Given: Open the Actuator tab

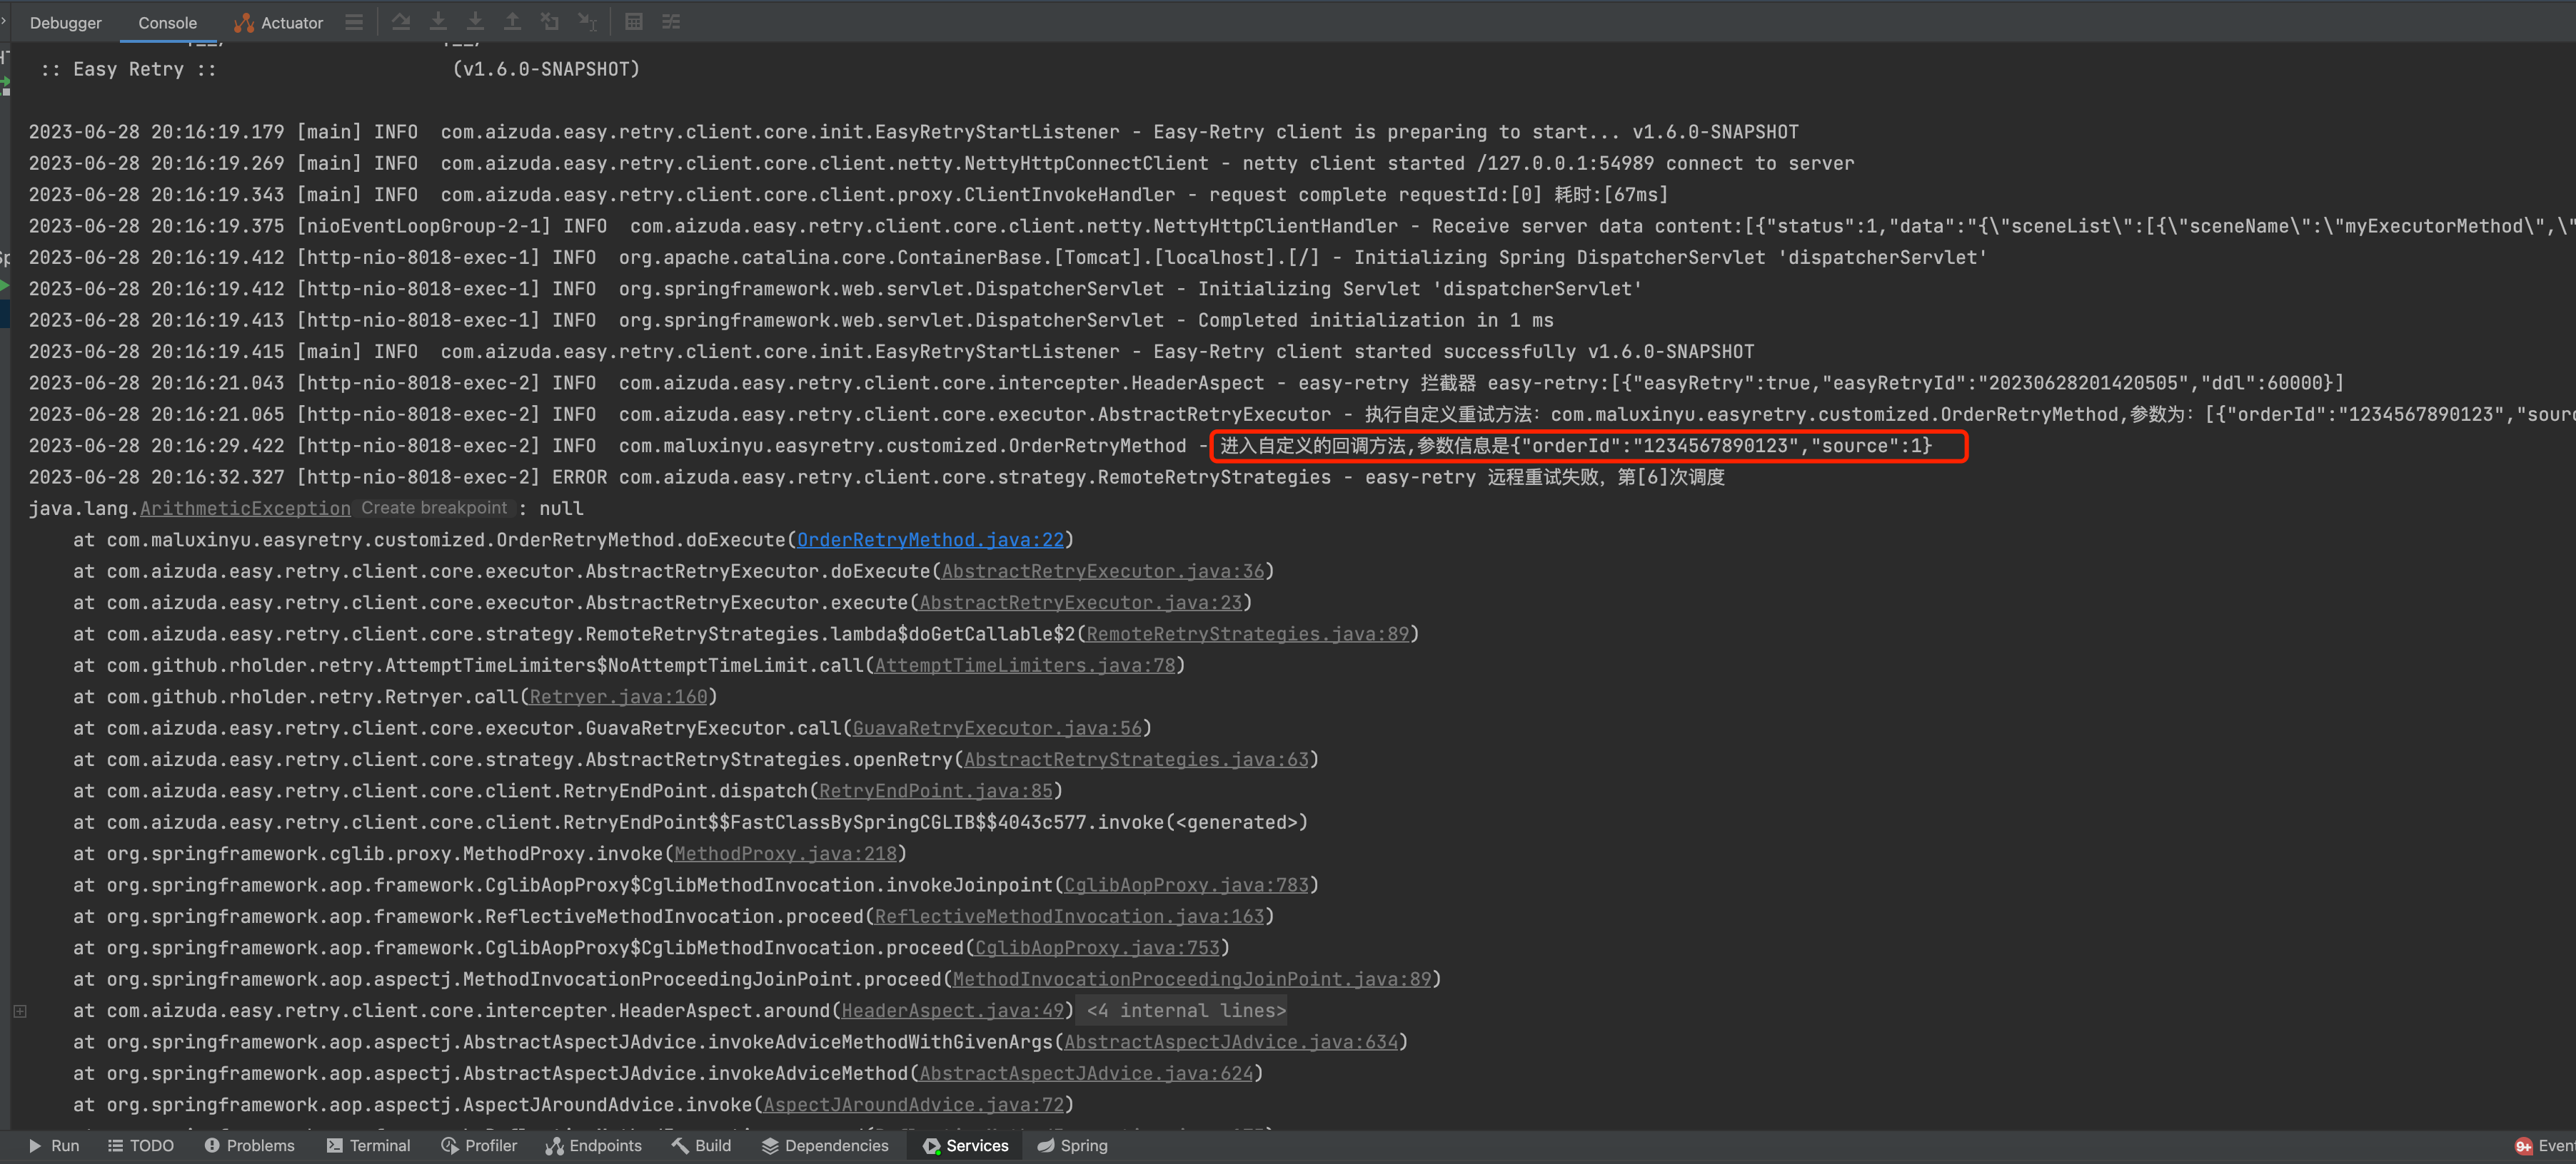Looking at the screenshot, I should pyautogui.click(x=279, y=23).
